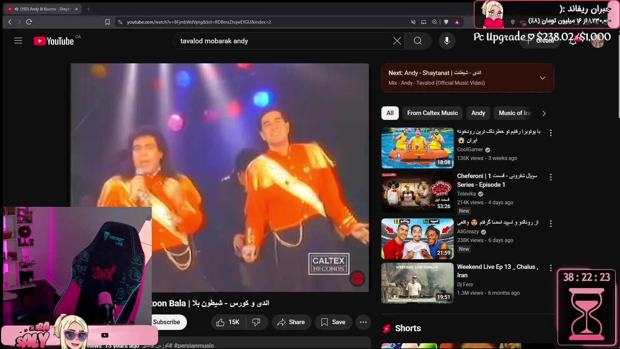The image size is (620, 349).
Task: Open the Cheferoni Series Episode 1 title
Action: 497,180
